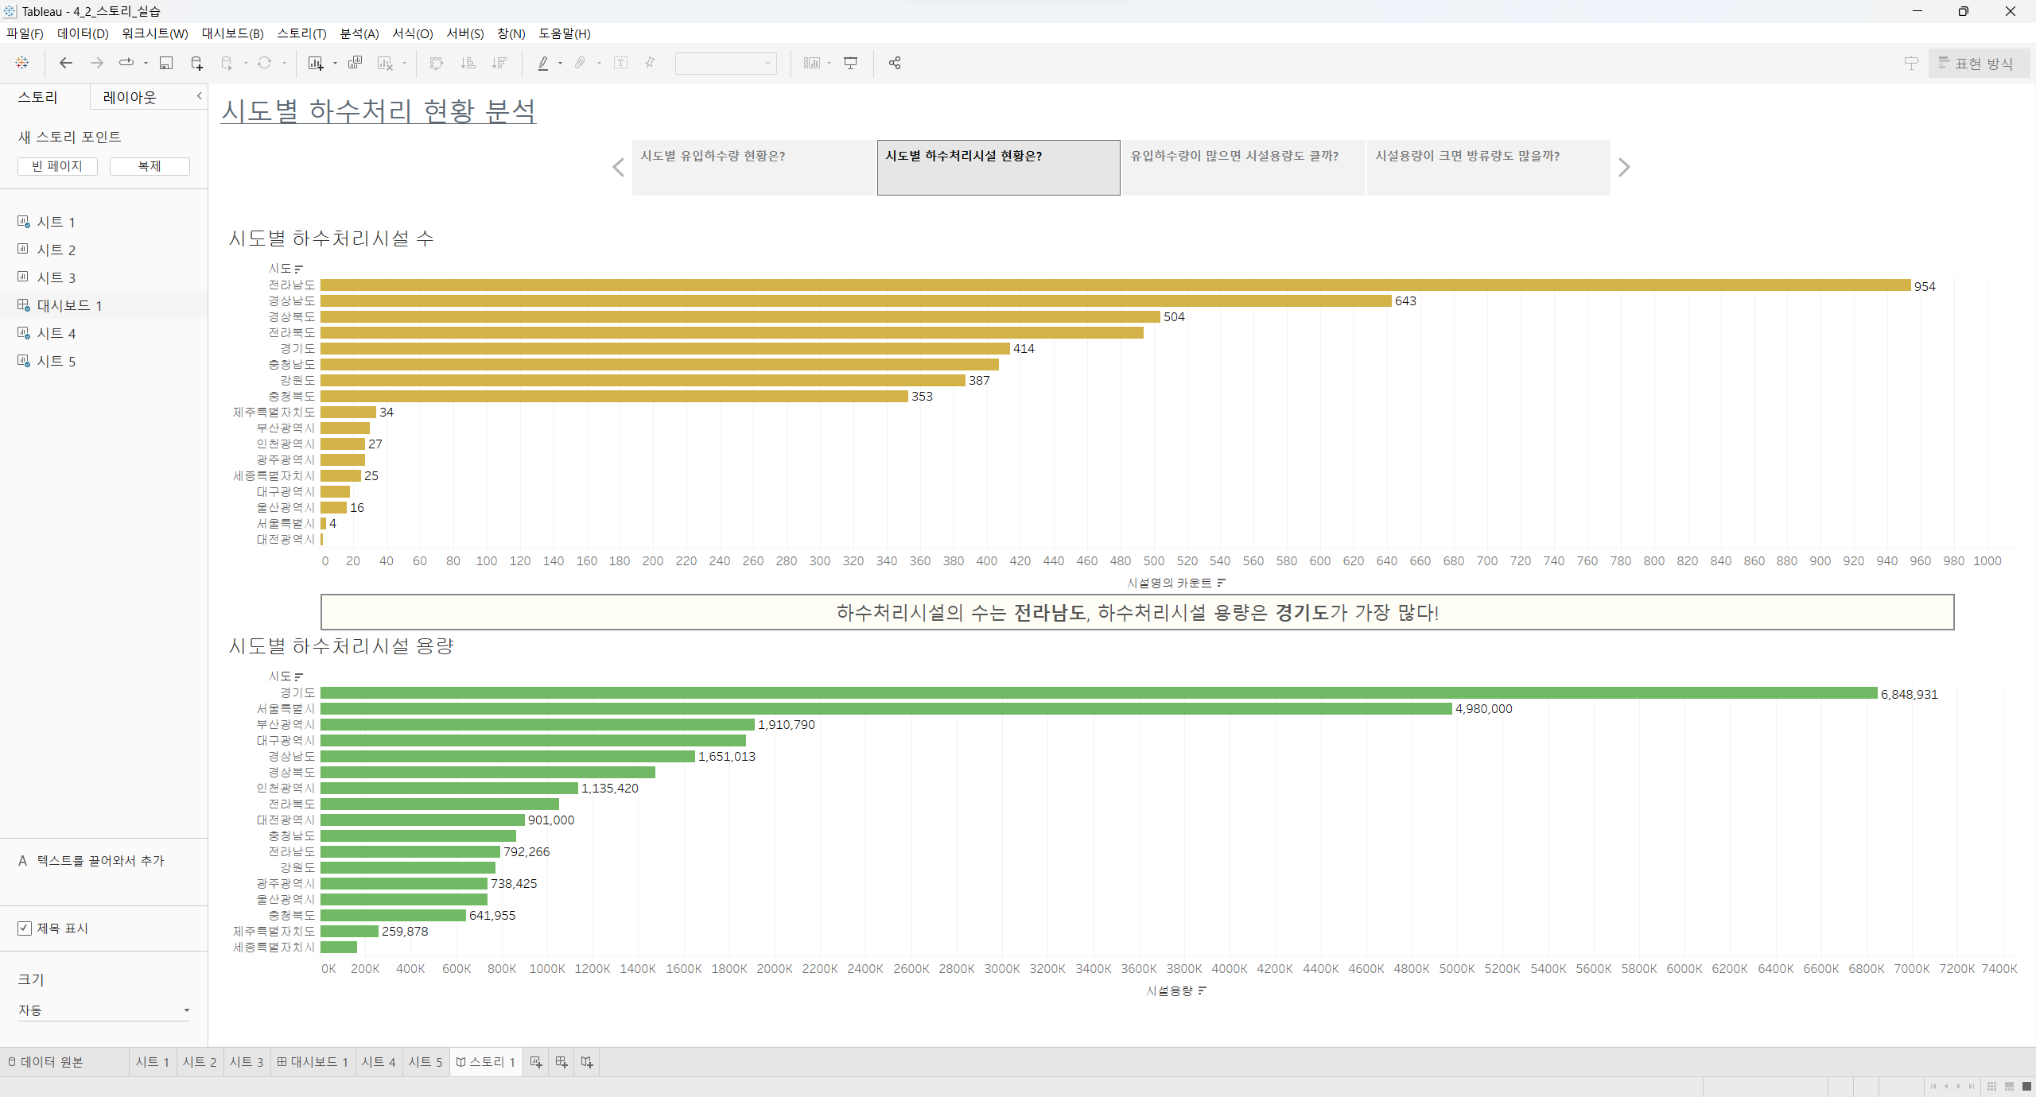Viewport: 2036px width, 1097px height.
Task: Open the New Worksheet dropdown arrow
Action: tap(335, 63)
